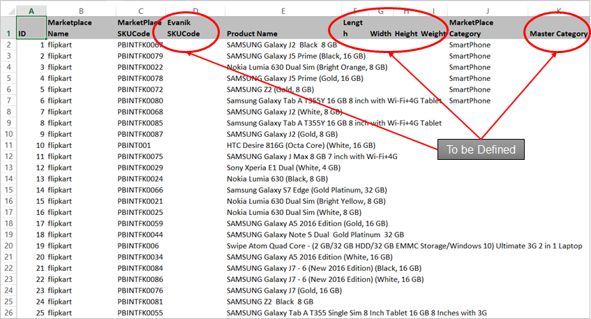
Task: Click the Height header cell
Action: pos(406,28)
